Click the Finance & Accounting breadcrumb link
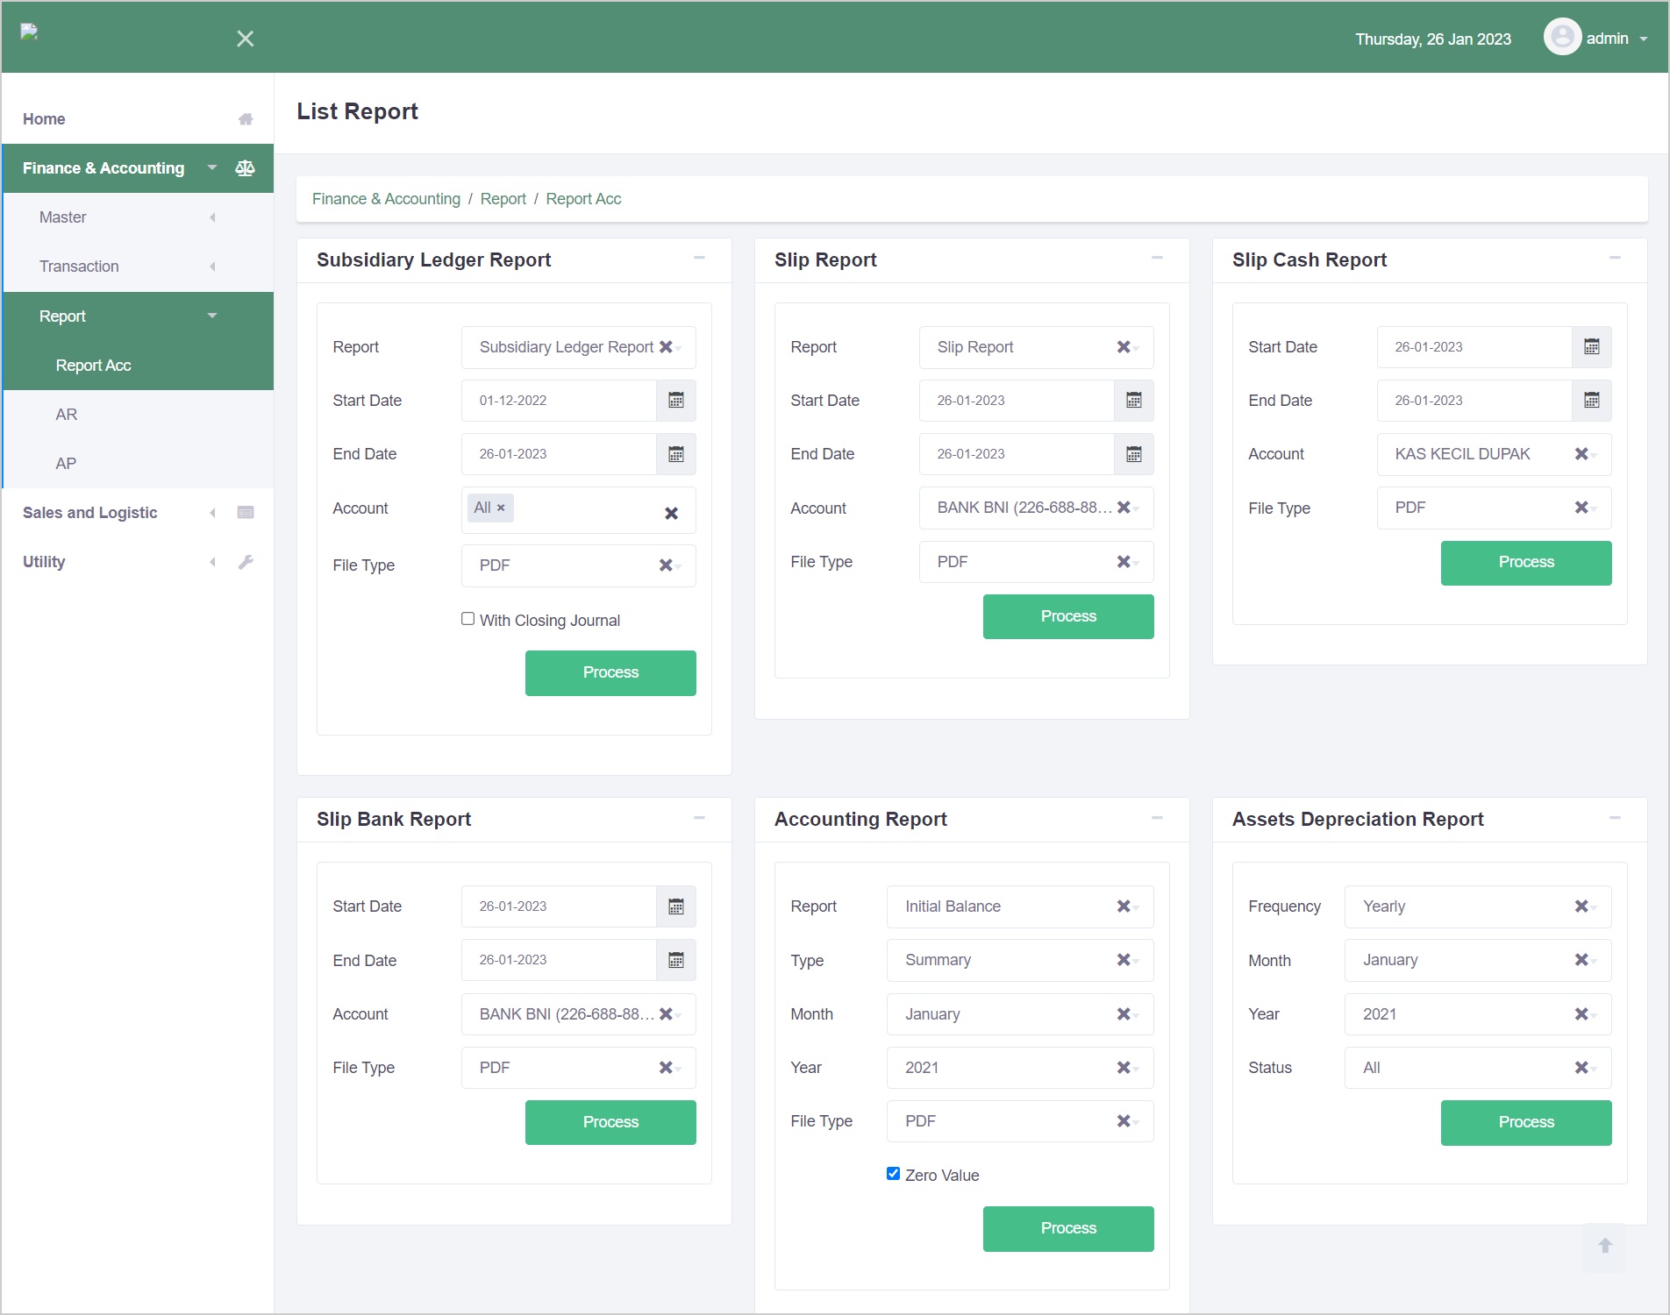The width and height of the screenshot is (1670, 1315). [x=386, y=199]
